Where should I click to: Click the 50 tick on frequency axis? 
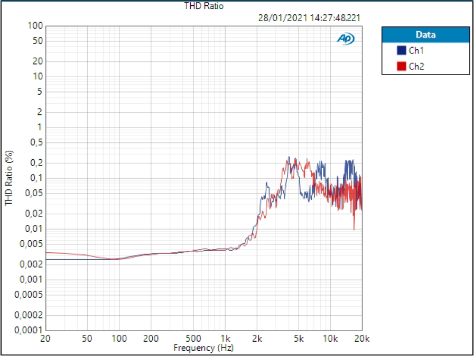pos(87,337)
